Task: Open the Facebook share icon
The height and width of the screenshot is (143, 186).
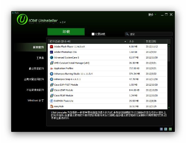Action: coord(161,129)
